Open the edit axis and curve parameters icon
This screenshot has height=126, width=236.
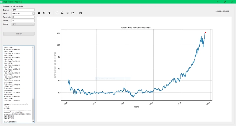tap(73, 13)
